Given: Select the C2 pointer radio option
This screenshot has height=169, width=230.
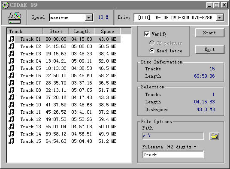Looking at the screenshot, I should (152, 43).
